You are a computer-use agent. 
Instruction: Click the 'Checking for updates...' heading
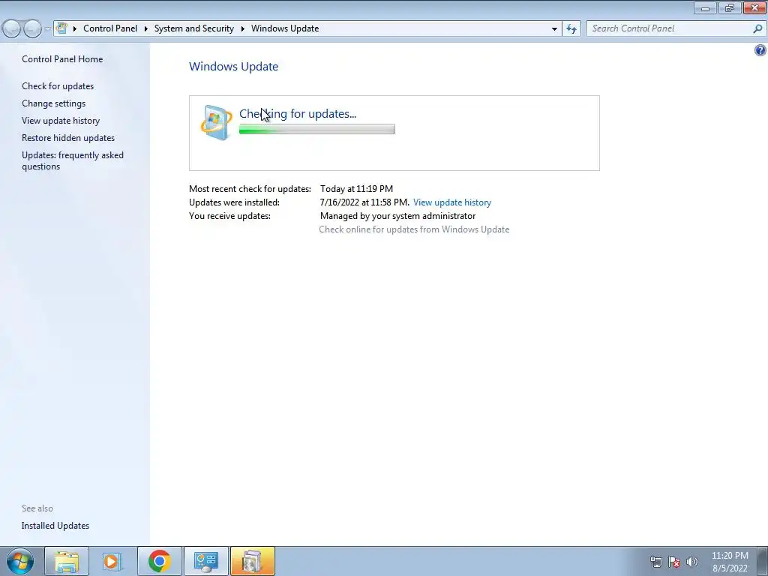tap(298, 114)
